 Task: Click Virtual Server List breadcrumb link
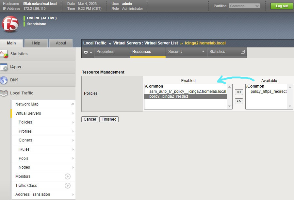click(161, 43)
